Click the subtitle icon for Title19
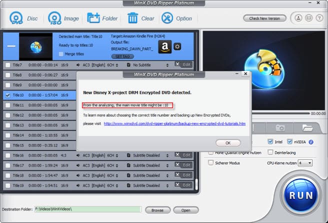The image size is (328, 223). (128, 185)
